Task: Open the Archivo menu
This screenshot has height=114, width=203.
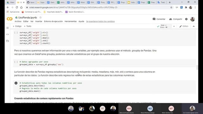Action: (x=18, y=22)
